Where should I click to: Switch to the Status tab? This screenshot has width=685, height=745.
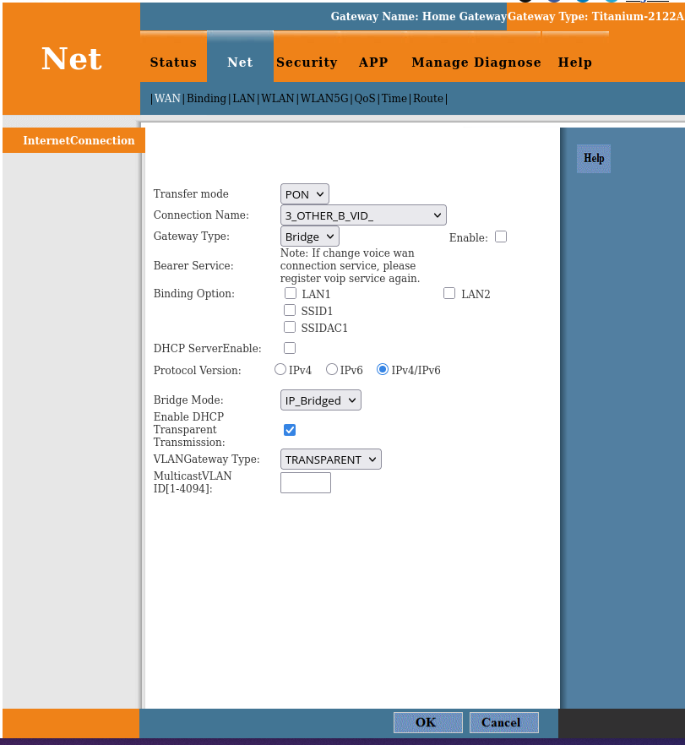[173, 62]
